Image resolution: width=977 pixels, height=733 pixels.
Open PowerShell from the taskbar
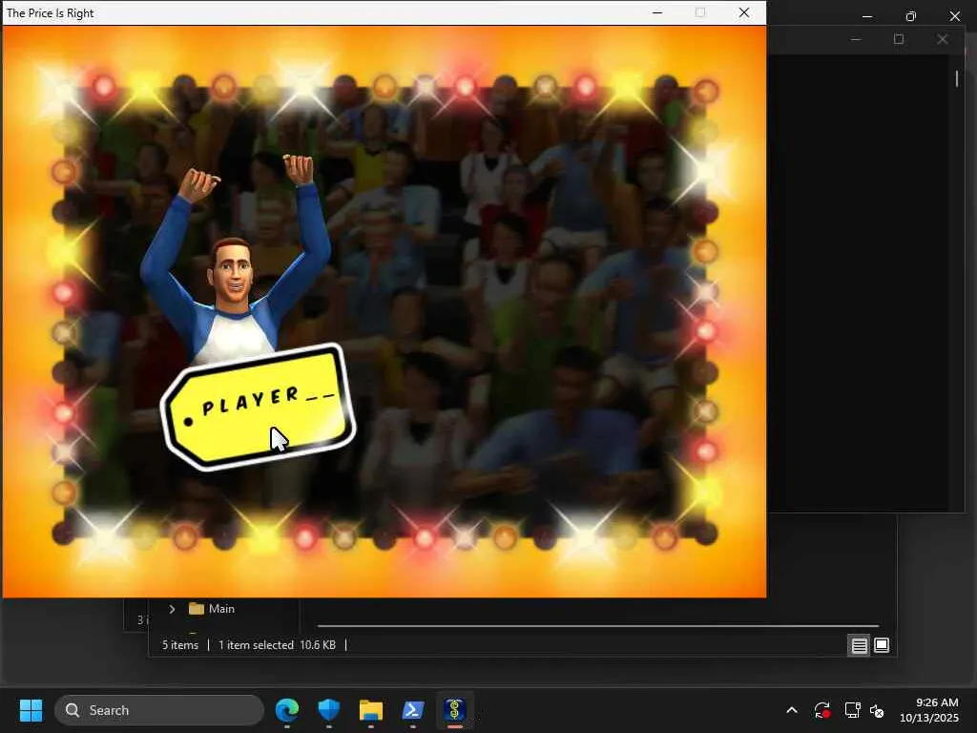(413, 710)
